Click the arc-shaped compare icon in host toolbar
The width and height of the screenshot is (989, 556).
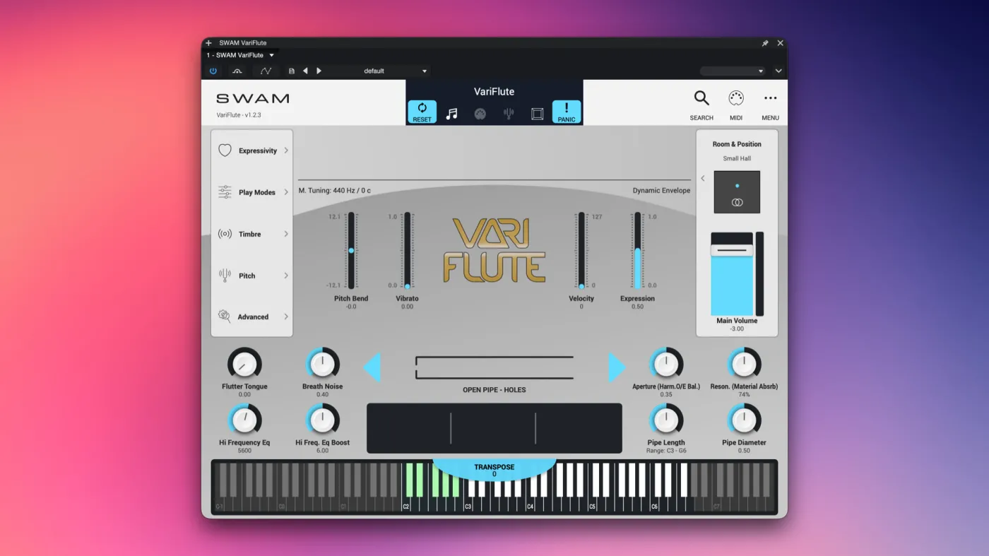point(237,71)
